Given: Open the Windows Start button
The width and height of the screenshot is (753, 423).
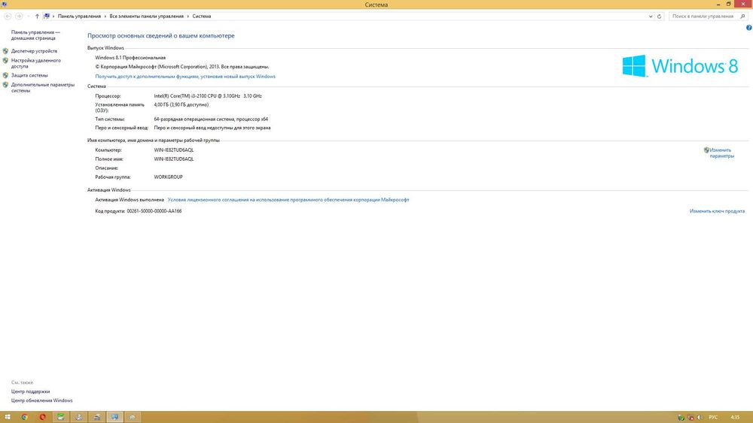Looking at the screenshot, I should point(8,417).
